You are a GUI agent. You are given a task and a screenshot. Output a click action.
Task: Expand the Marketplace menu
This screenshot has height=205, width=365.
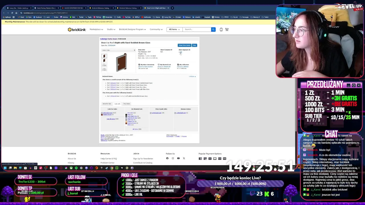[x=96, y=29]
